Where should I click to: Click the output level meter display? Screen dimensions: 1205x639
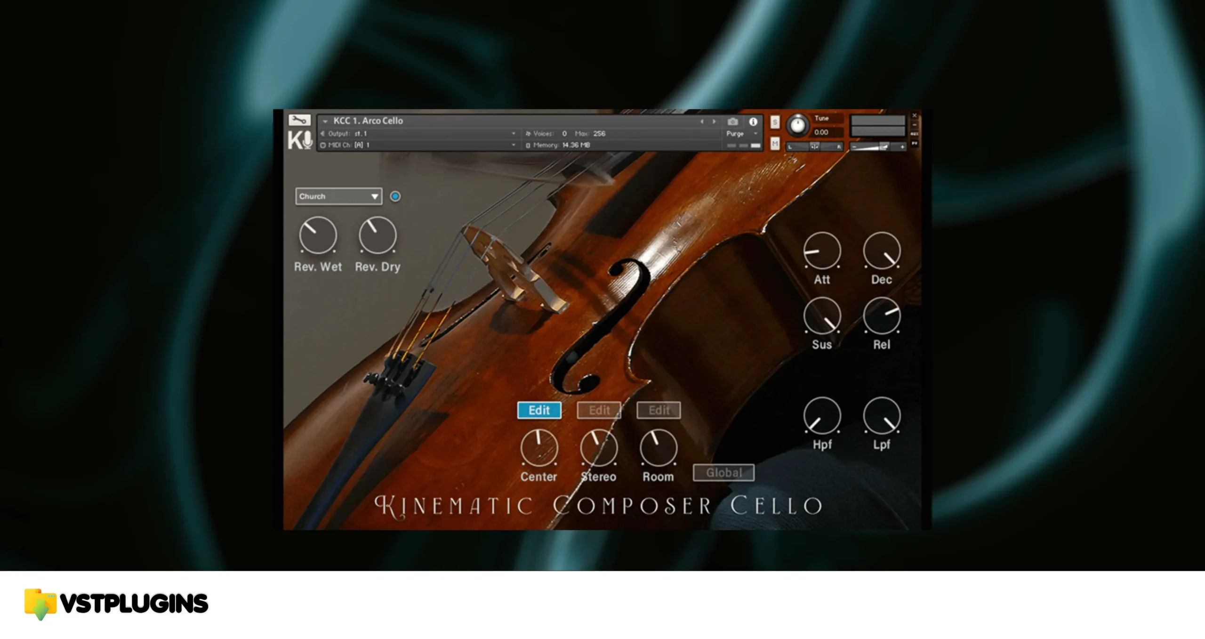click(x=878, y=126)
